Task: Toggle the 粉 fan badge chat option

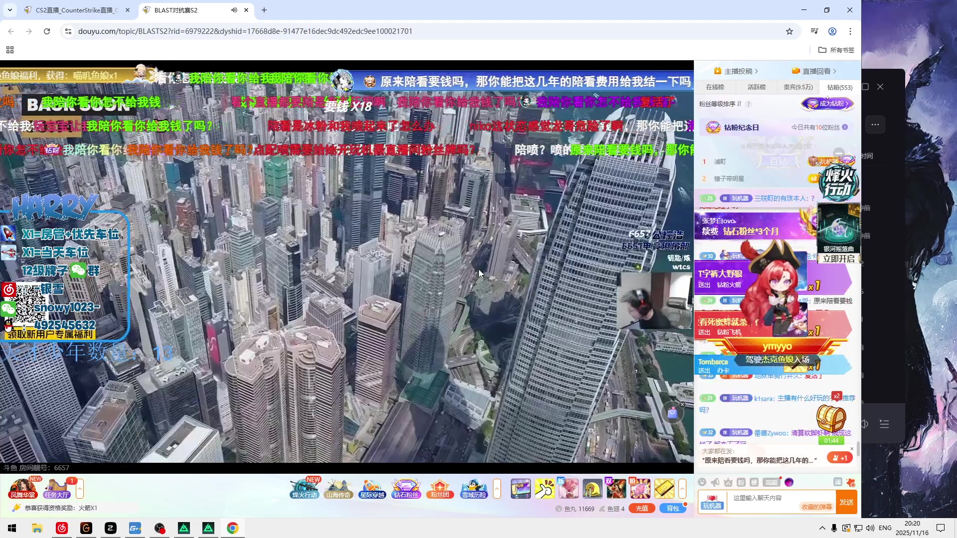Action: [x=741, y=482]
